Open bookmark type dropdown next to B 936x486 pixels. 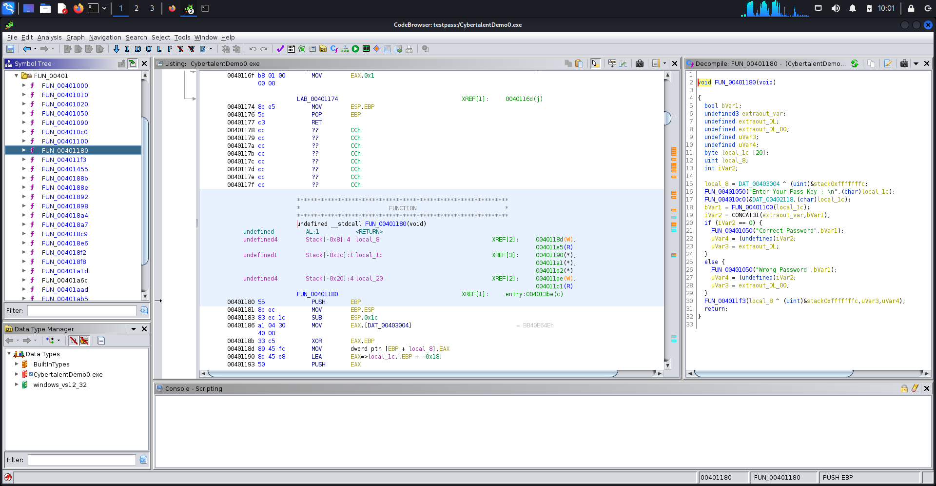(x=211, y=49)
